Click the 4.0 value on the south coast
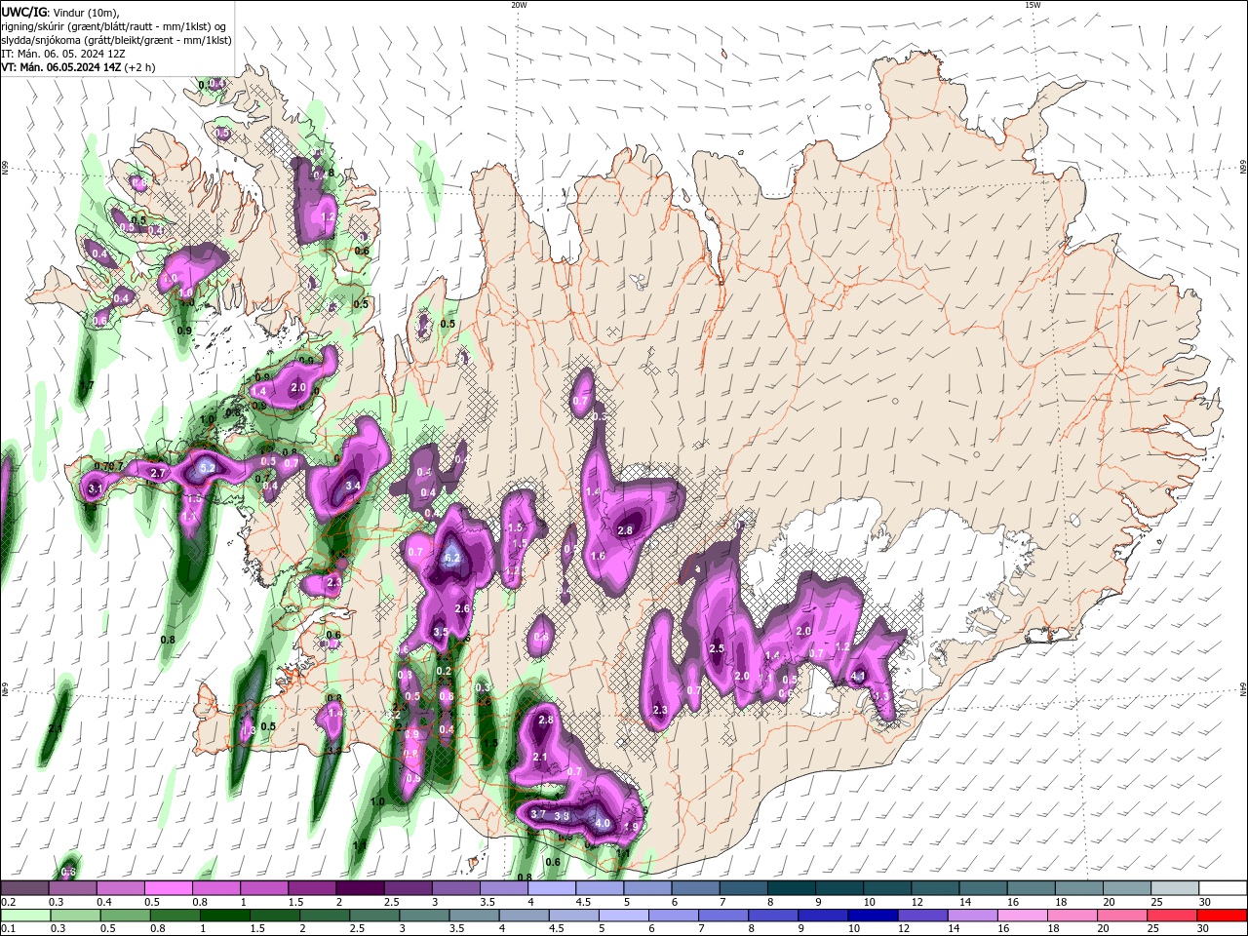The width and height of the screenshot is (1248, 936). [x=603, y=823]
